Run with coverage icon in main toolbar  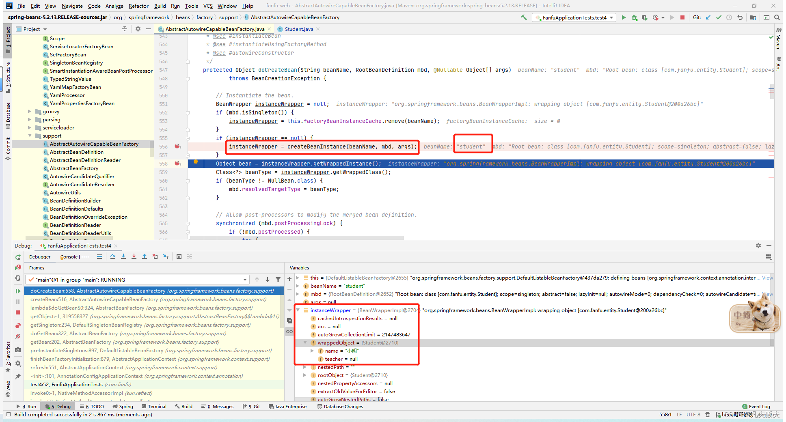[645, 17]
